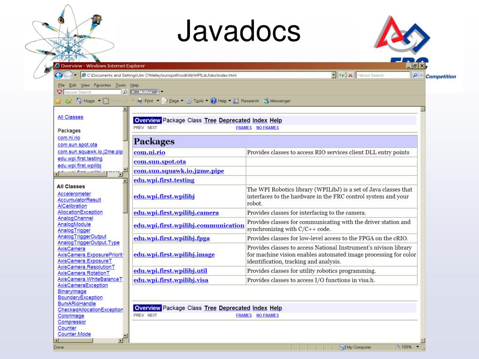The image size is (479, 359).
Task: Open the AxisCamera class link
Action: (72, 249)
